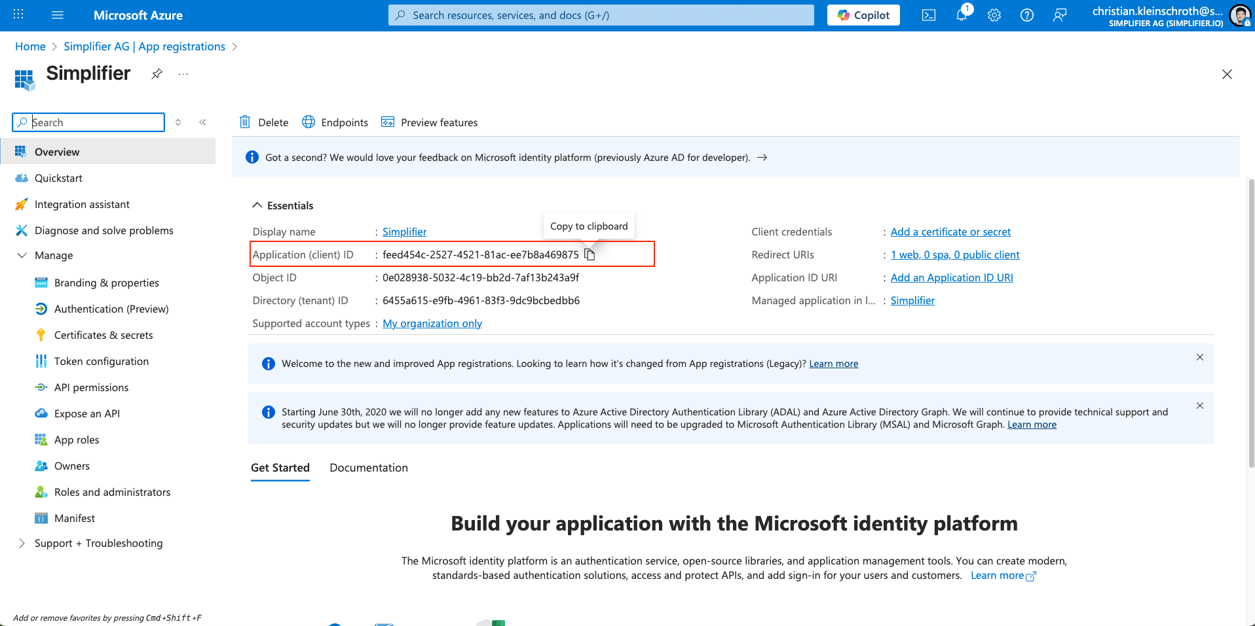1255x626 pixels.
Task: Open portal settings gear
Action: (994, 15)
